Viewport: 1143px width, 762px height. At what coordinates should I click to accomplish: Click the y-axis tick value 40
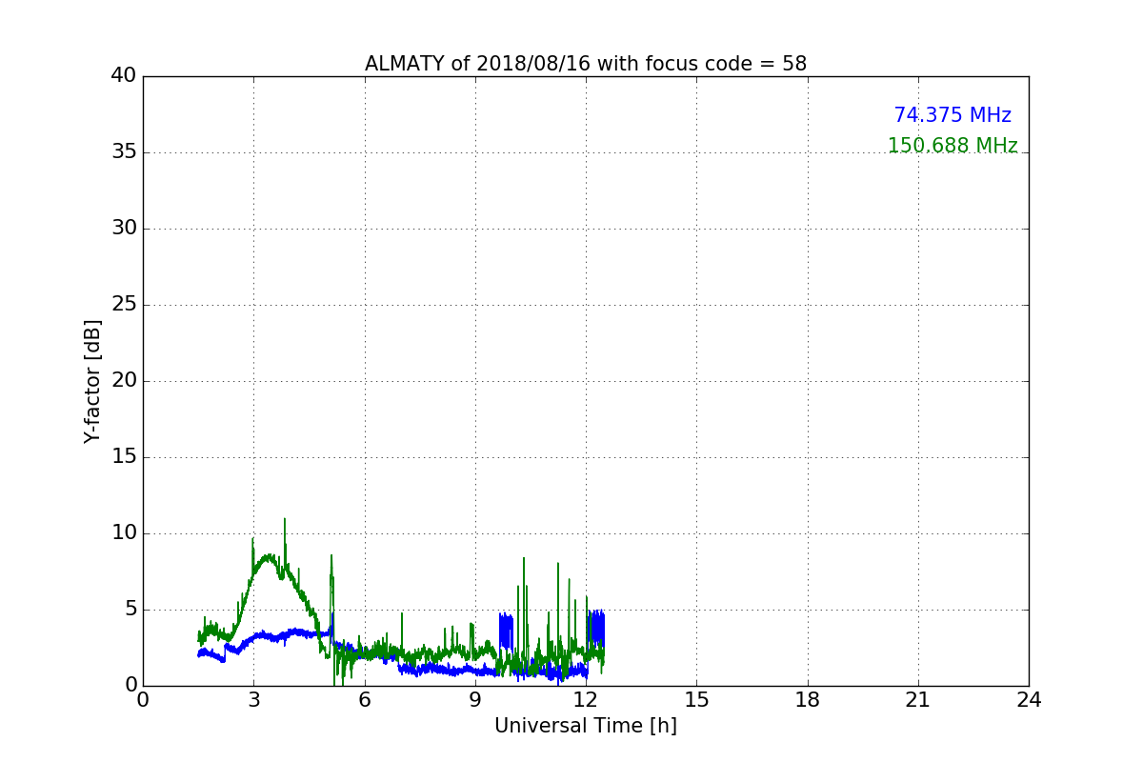point(124,76)
